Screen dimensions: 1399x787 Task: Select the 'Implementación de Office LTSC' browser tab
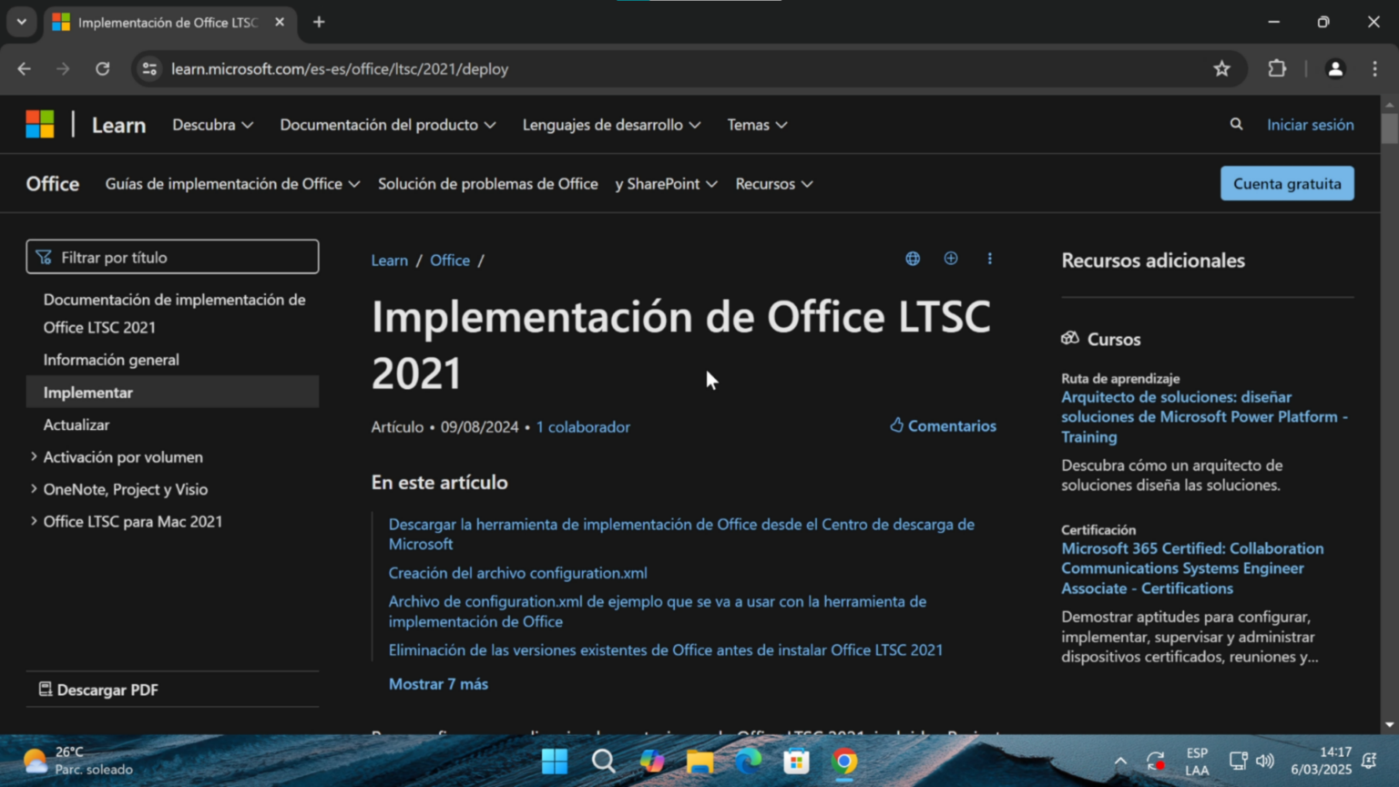tap(164, 22)
